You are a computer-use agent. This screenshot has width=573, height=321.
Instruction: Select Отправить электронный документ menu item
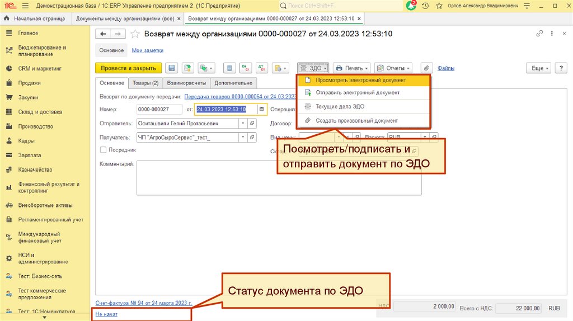(x=364, y=92)
